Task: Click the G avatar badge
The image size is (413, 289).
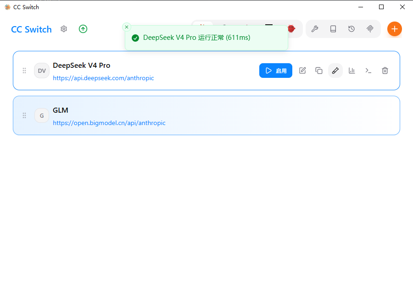Action: 42,115
